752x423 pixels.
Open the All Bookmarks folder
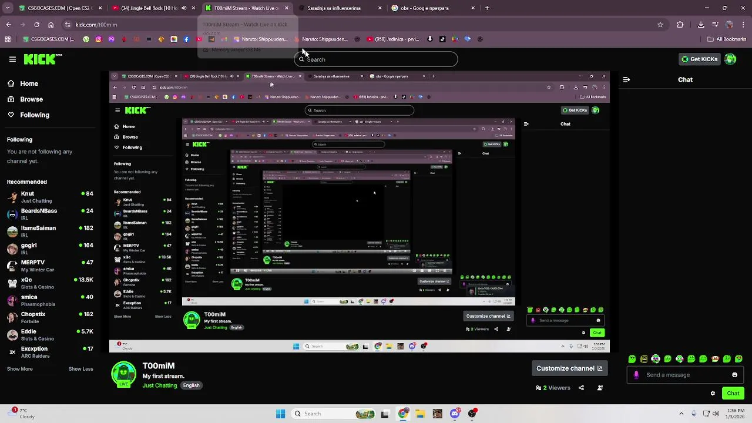(727, 39)
